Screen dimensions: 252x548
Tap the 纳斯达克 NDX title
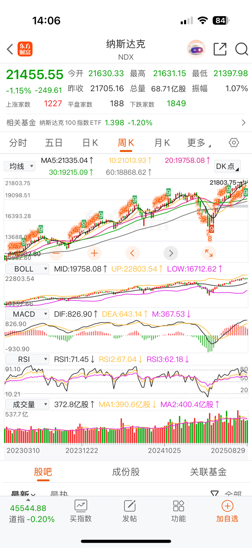pos(126,50)
